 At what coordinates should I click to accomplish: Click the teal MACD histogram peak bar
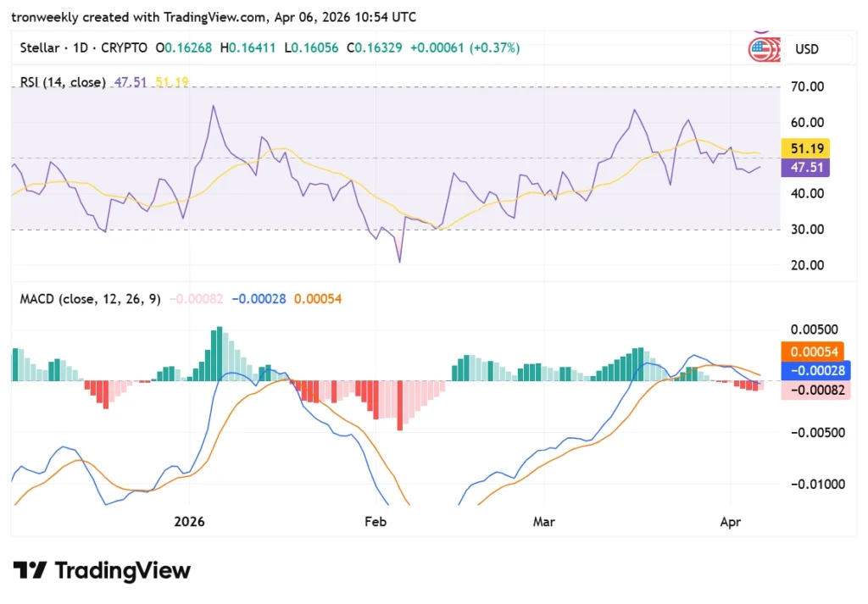pyautogui.click(x=219, y=352)
